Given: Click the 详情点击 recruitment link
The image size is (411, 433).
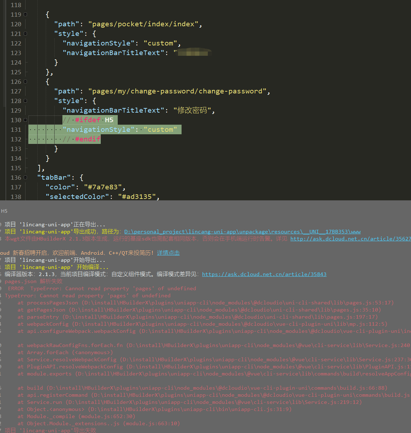Looking at the screenshot, I should (168, 253).
